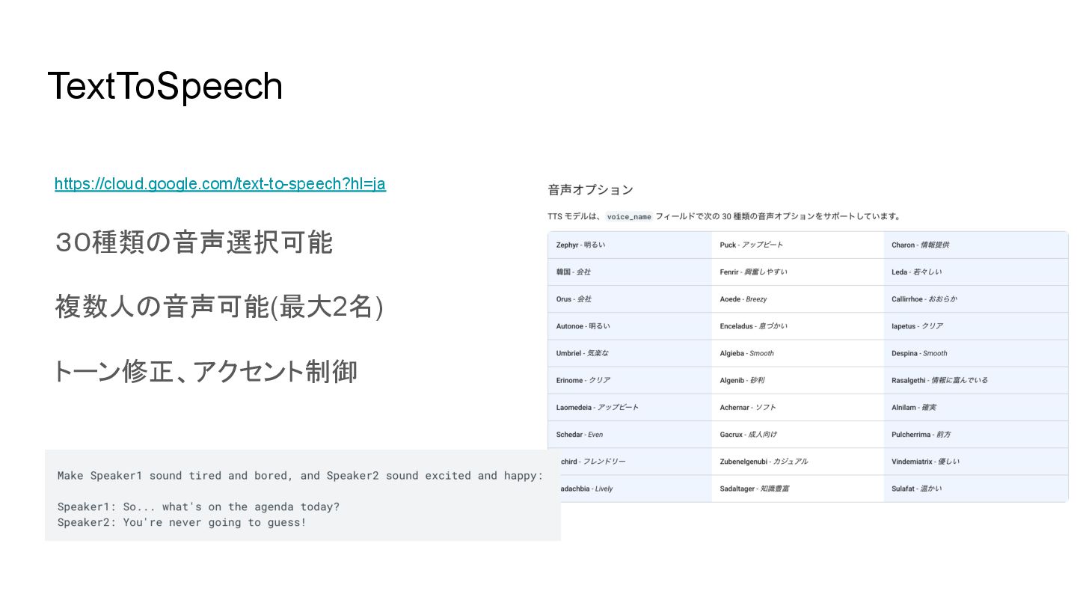Select the 'Despina - Smooth' cell

(x=976, y=353)
